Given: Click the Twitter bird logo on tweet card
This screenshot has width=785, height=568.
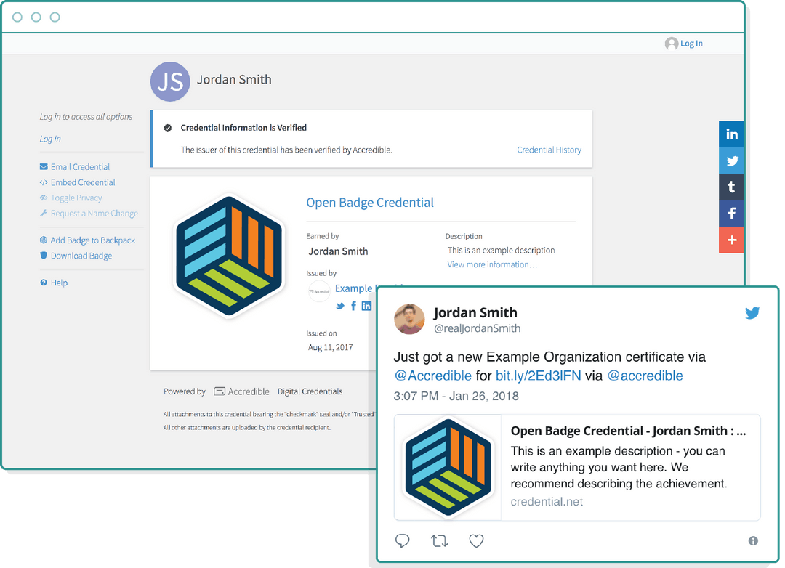Looking at the screenshot, I should pos(752,313).
